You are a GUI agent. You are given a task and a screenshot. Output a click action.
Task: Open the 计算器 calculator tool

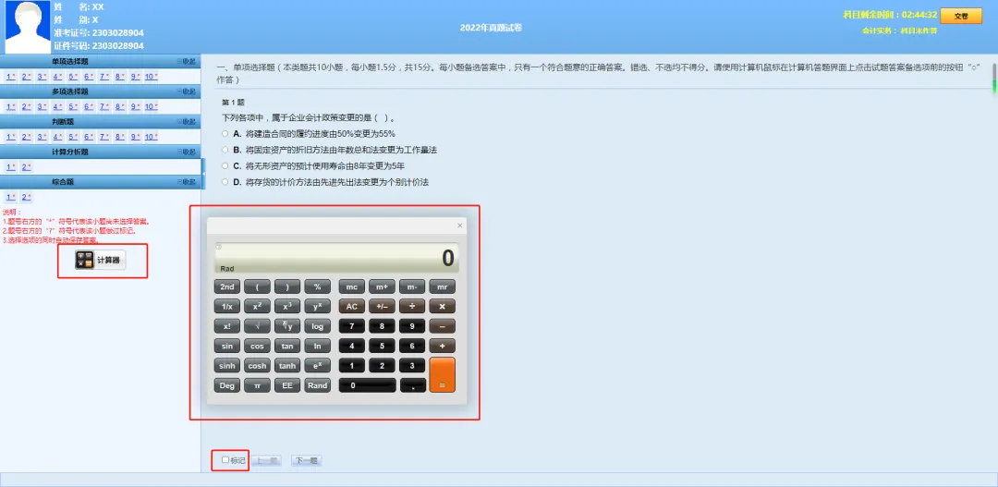pos(101,260)
